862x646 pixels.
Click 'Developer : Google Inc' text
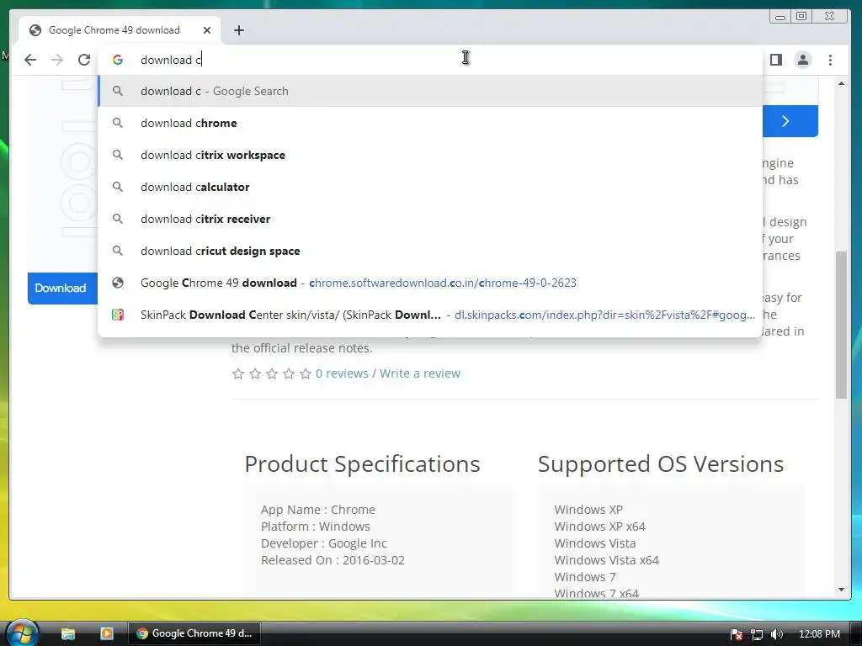pos(324,543)
